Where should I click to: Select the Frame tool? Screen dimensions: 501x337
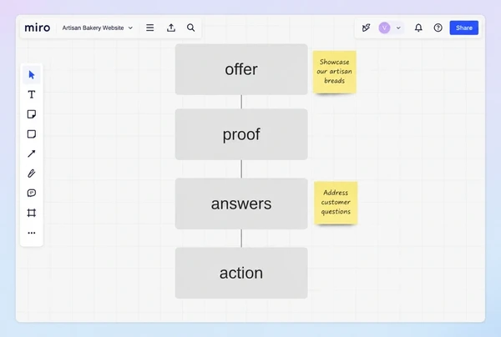pos(32,213)
